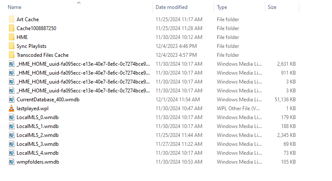
Task: Sort by the Date modified column header
Action: (171, 7)
